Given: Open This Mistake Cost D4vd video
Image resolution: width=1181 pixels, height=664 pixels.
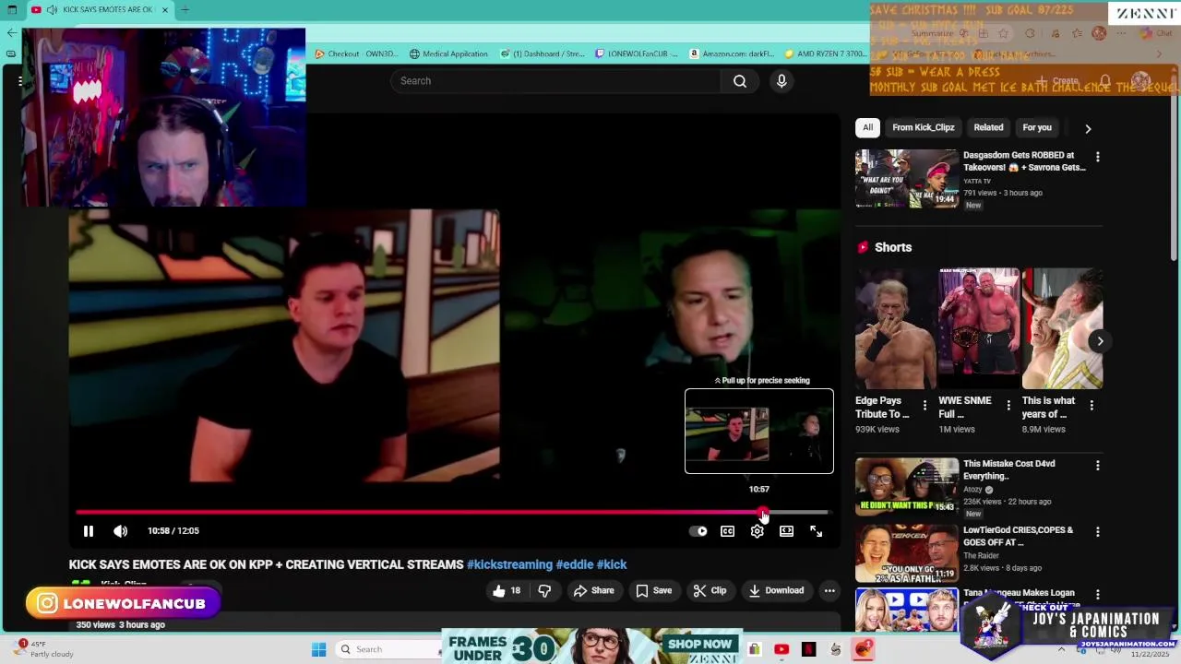Looking at the screenshot, I should pos(907,487).
